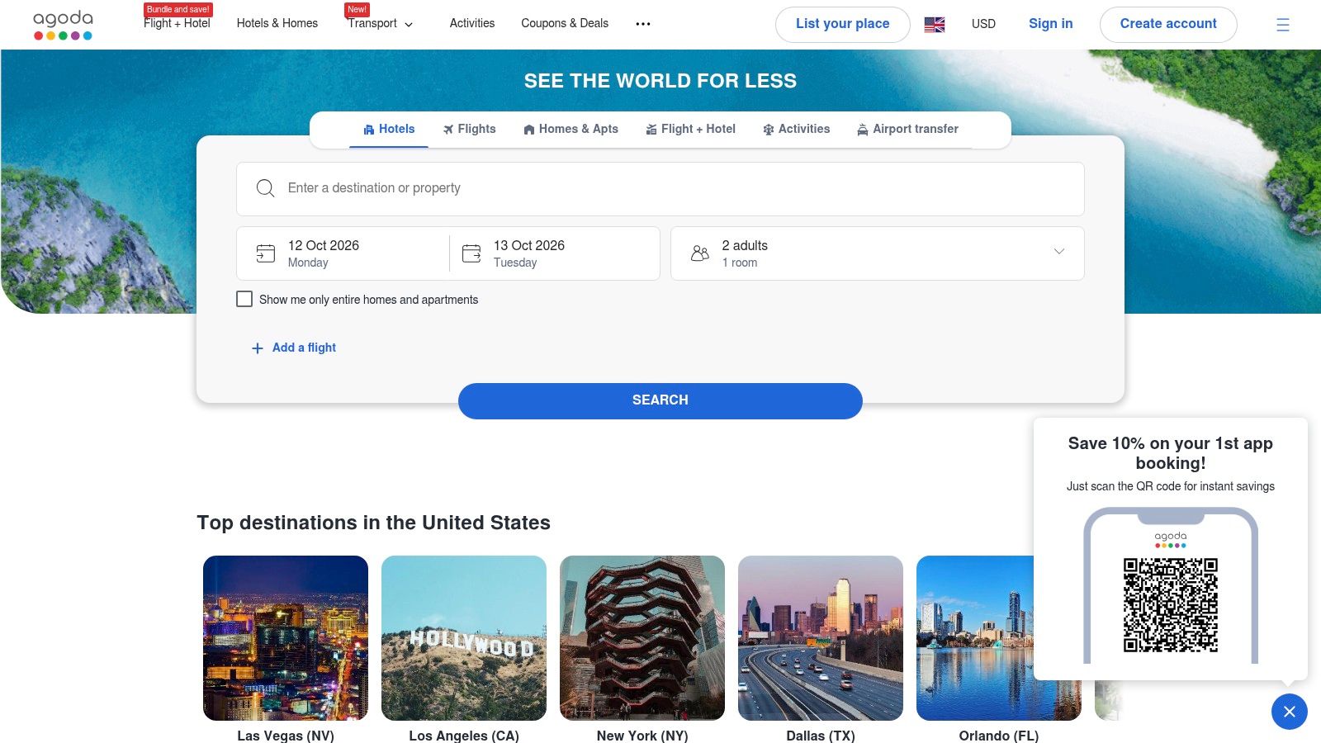1321x743 pixels.
Task: Switch to the Activities search tab
Action: [x=796, y=129]
